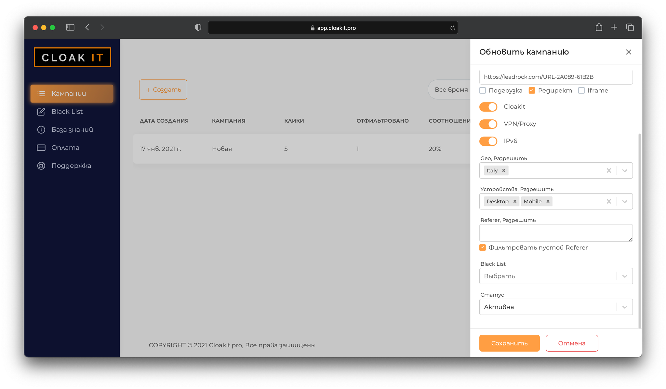Remove the Mobile device tag
666x389 pixels.
tap(548, 201)
